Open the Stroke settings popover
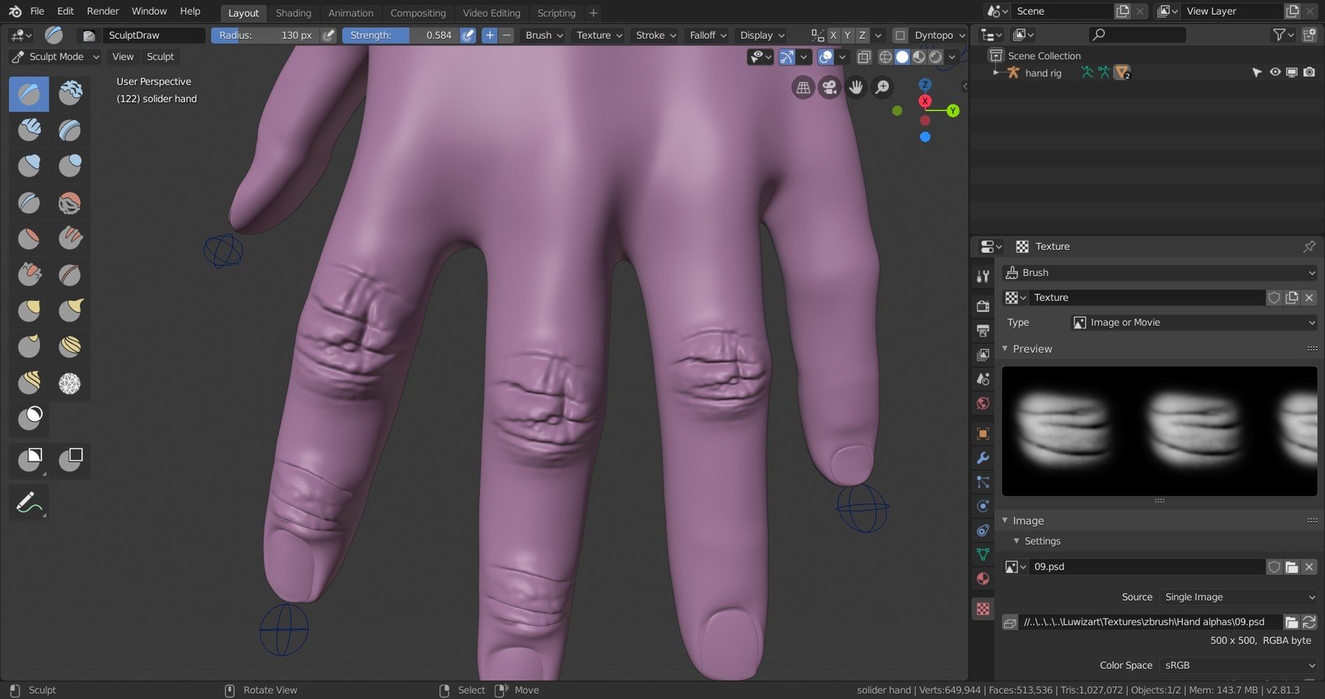The height and width of the screenshot is (699, 1325). (656, 35)
